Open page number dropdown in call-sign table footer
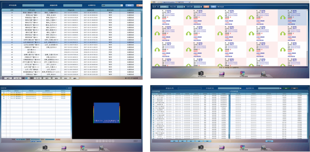 27,78
